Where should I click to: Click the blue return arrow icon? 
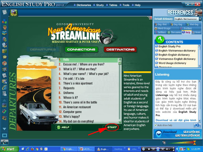pos(197,125)
